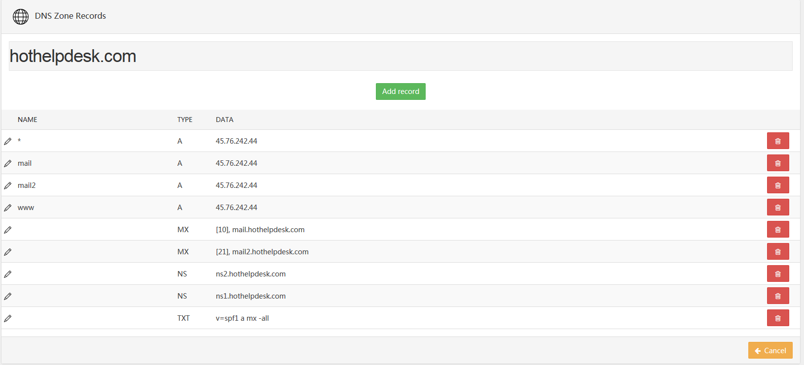Viewport: 804px width, 365px height.
Task: Delete the MX [21] mail2.hothelpdesk.com record
Action: coord(778,251)
